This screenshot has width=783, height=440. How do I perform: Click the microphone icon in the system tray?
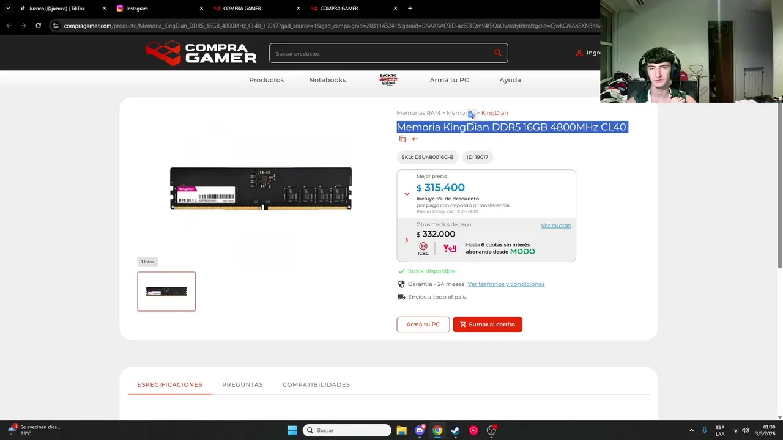click(x=705, y=430)
